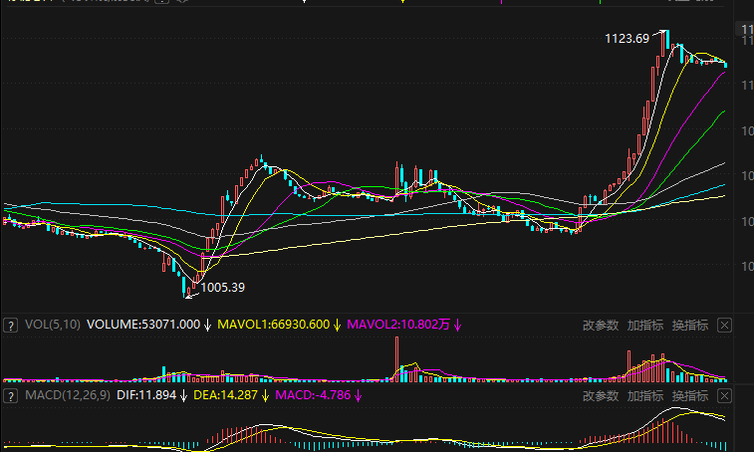Close the VOL indicator panel
Image resolution: width=754 pixels, height=452 pixels.
(724, 325)
